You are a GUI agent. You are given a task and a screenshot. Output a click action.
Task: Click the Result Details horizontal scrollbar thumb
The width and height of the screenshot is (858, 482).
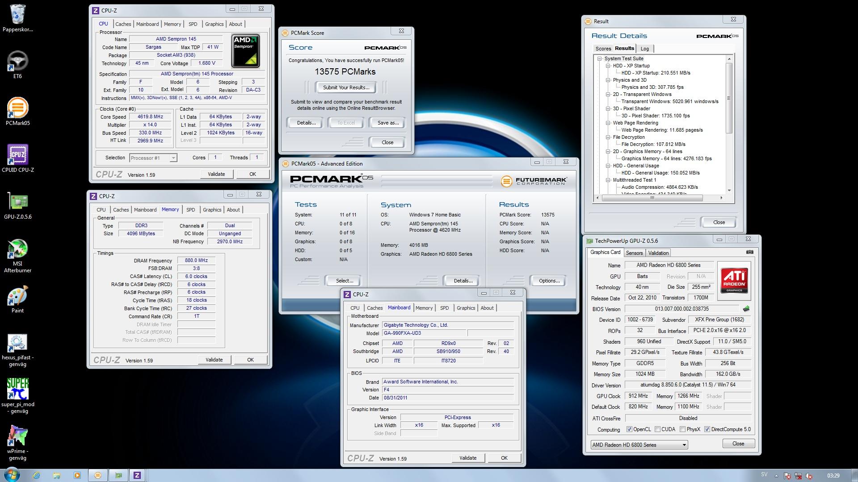click(652, 198)
